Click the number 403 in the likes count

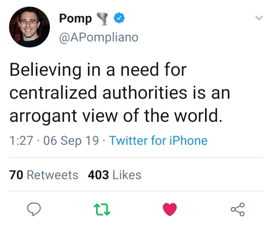point(98,175)
